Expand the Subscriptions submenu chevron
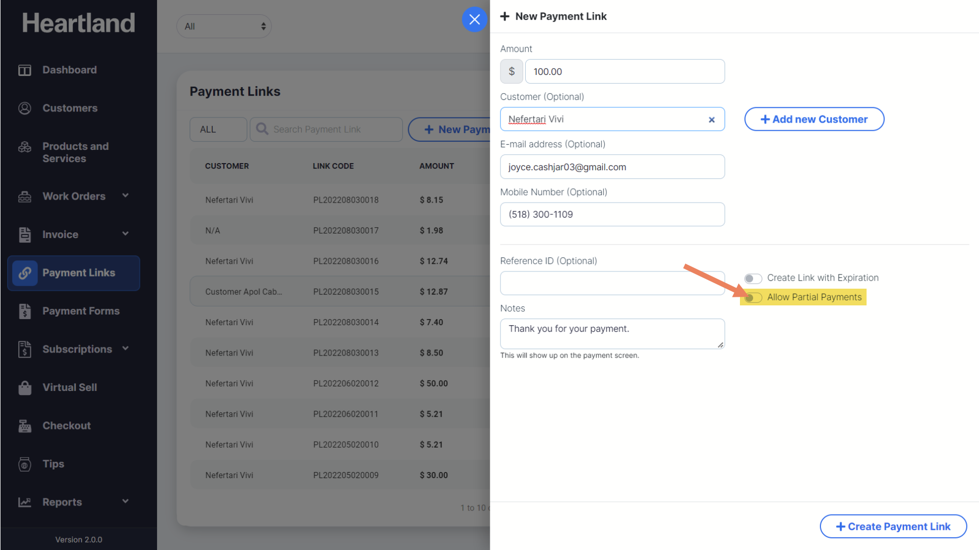Image resolution: width=979 pixels, height=550 pixels. 126,348
